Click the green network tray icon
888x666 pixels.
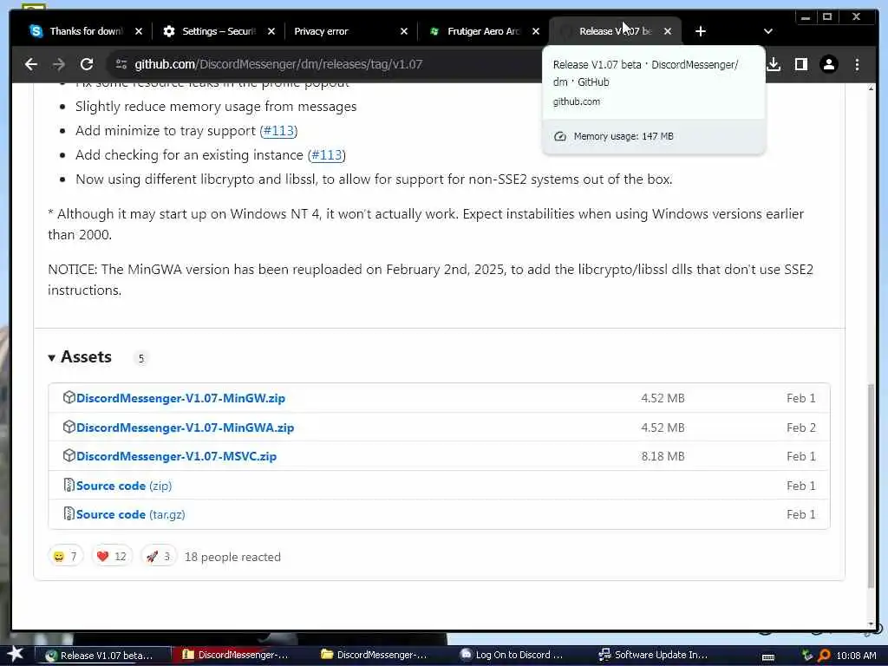tap(807, 656)
